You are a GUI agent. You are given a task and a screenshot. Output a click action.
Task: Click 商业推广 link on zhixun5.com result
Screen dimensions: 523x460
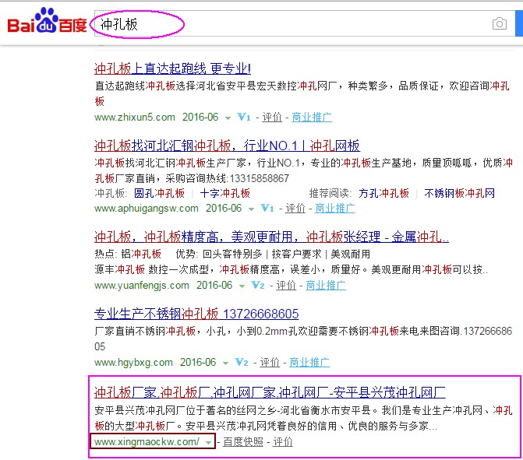click(x=312, y=118)
